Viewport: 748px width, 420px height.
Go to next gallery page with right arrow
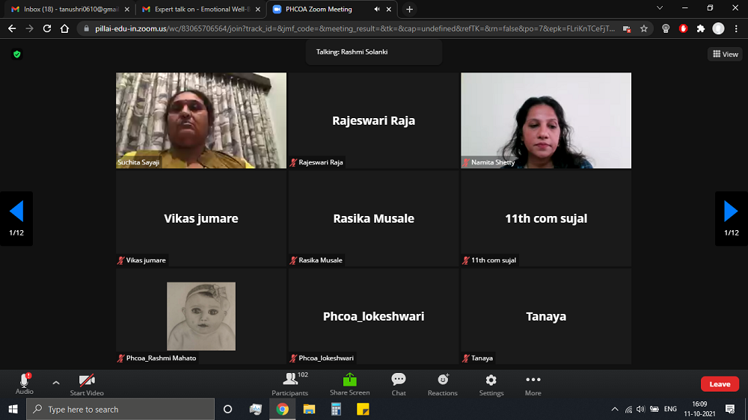point(731,212)
